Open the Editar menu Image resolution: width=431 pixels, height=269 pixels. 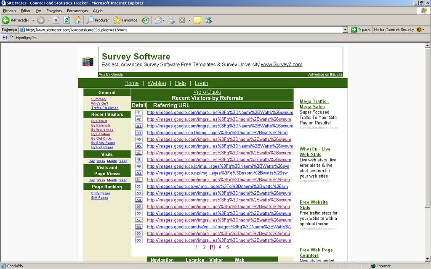(26, 11)
